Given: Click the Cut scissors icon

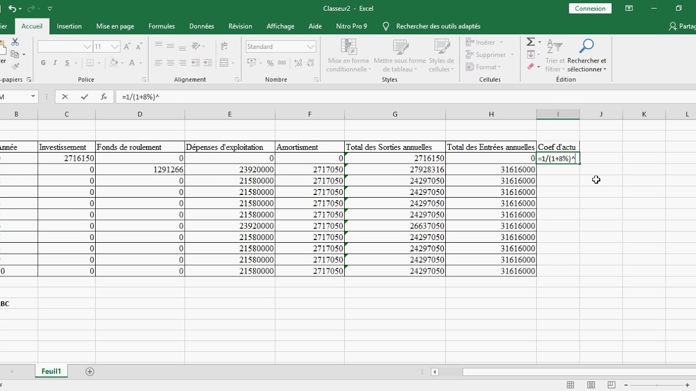Looking at the screenshot, I should point(15,42).
